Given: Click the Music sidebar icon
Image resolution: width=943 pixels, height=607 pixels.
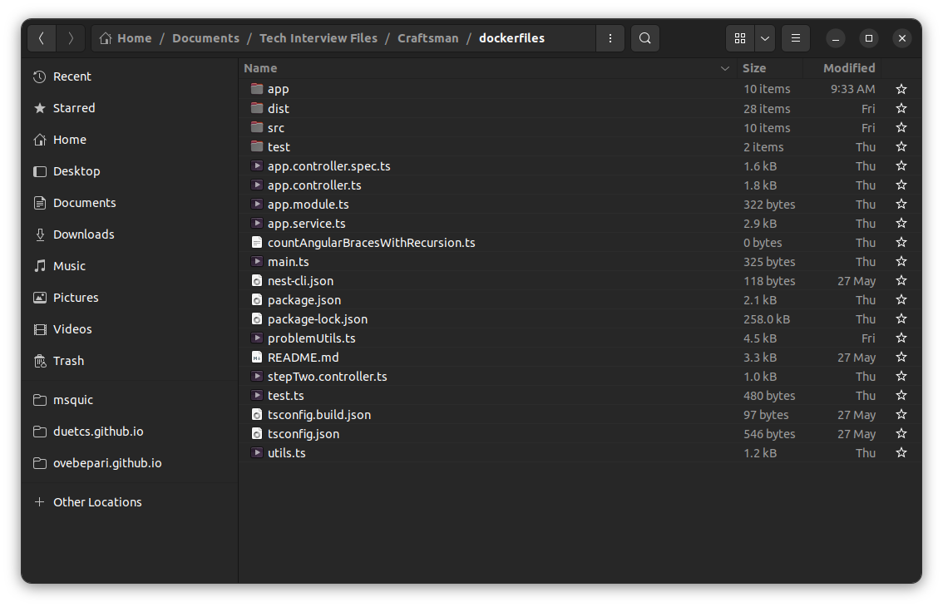Looking at the screenshot, I should [40, 266].
